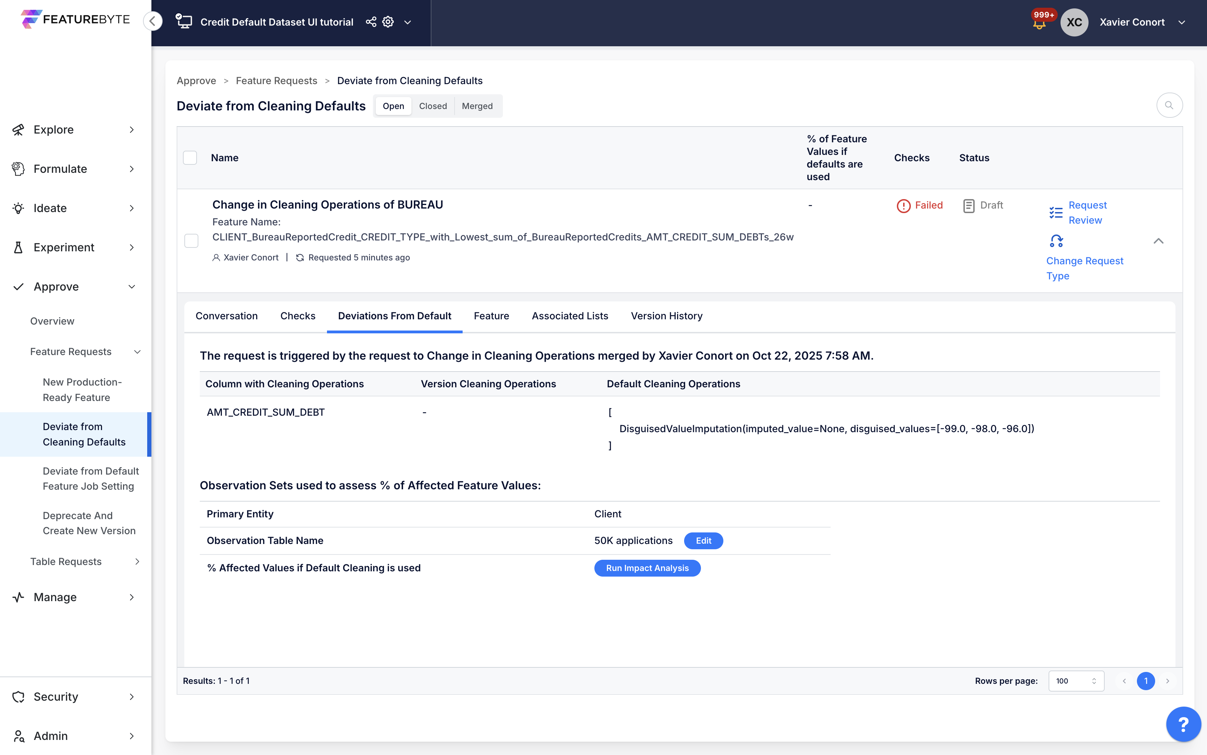Viewport: 1207px width, 755px height.
Task: Open the Checks tab
Action: [x=298, y=315]
